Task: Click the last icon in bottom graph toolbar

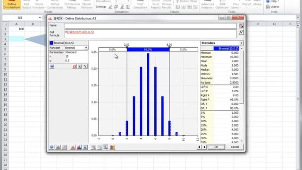Action: (112, 147)
